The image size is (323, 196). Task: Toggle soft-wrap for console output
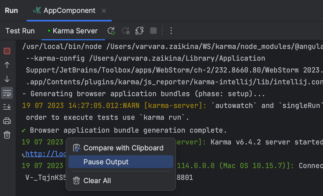click(7, 93)
